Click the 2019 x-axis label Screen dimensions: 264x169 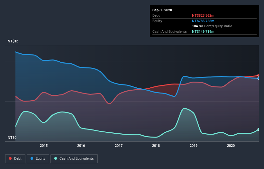point(194,146)
